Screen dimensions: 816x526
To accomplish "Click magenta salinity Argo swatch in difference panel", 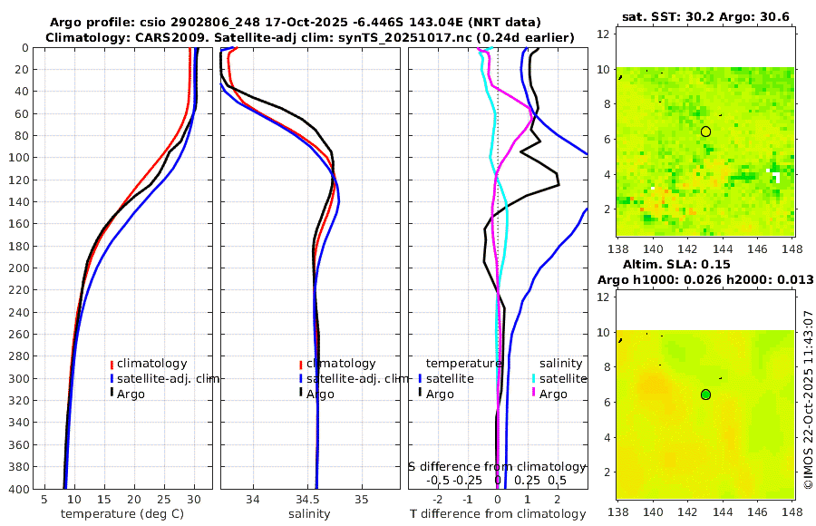I will [533, 393].
